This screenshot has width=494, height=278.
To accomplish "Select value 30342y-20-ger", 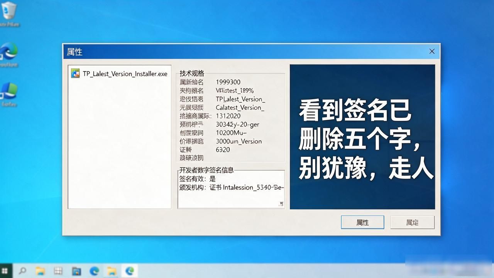I will [237, 124].
